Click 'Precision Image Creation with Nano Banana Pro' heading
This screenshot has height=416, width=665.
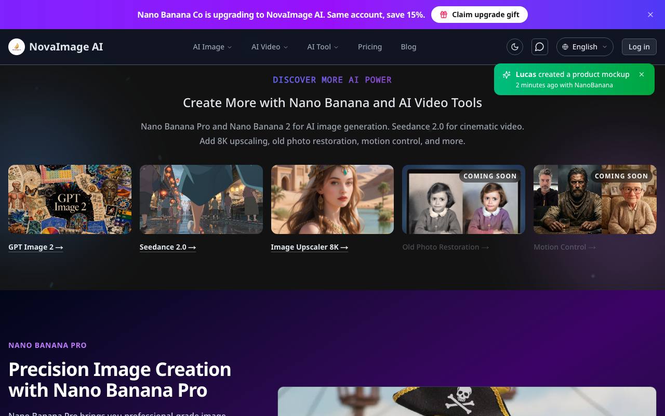[x=120, y=380]
